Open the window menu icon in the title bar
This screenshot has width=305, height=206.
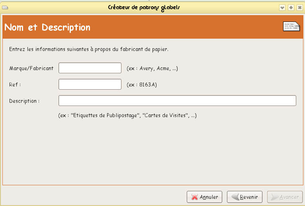point(5,8)
